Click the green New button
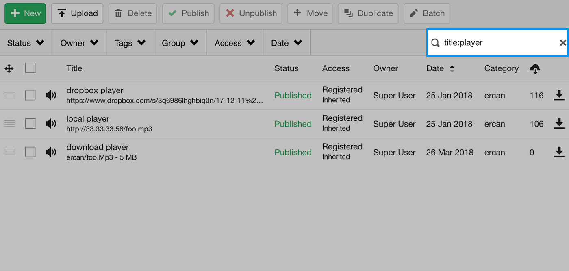This screenshot has width=569, height=271. [x=25, y=13]
